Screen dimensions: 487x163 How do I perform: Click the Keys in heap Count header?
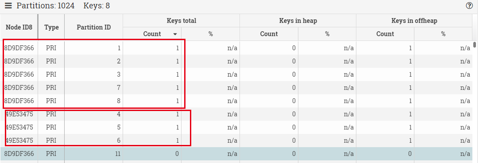269,34
